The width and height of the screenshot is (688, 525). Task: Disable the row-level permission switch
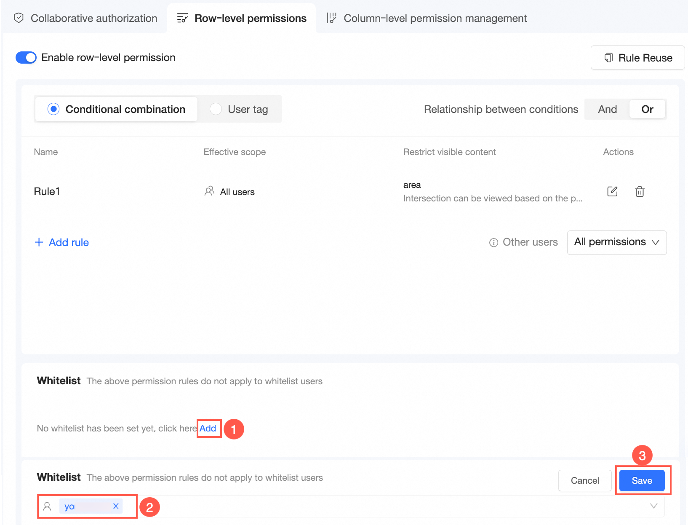26,58
